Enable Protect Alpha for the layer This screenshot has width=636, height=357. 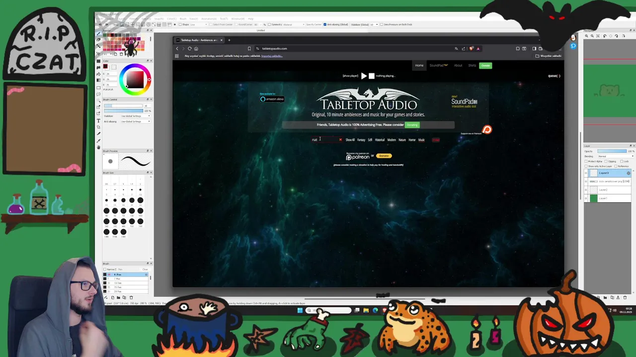(x=586, y=161)
